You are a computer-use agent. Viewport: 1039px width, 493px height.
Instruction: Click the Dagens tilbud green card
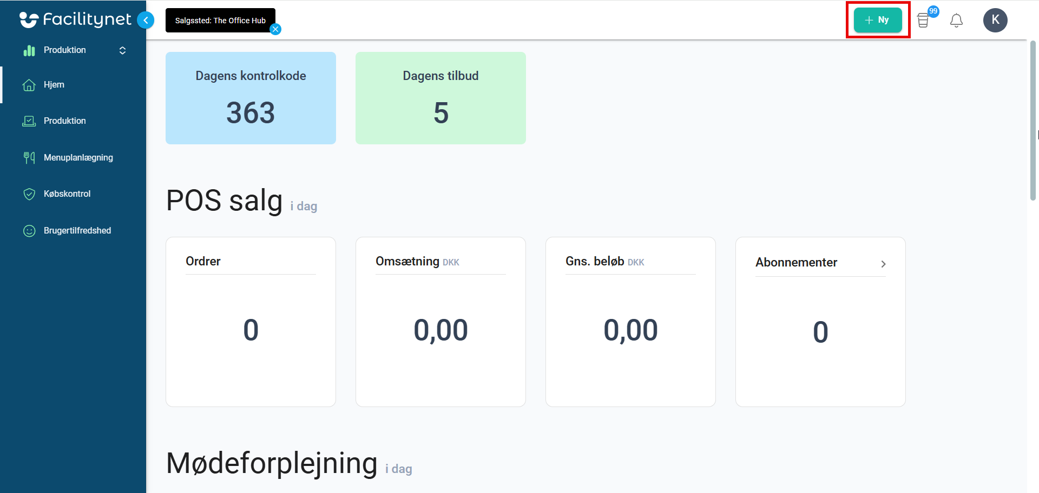(x=440, y=98)
